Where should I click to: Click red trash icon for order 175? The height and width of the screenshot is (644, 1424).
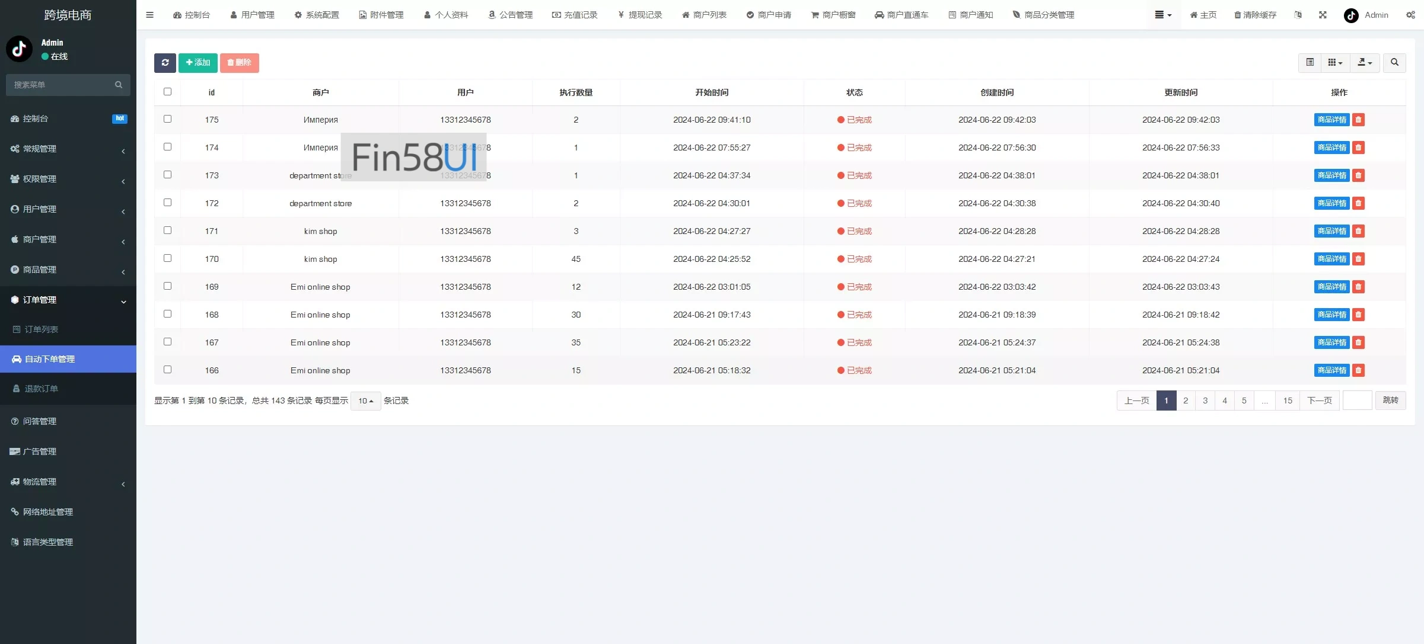point(1358,120)
